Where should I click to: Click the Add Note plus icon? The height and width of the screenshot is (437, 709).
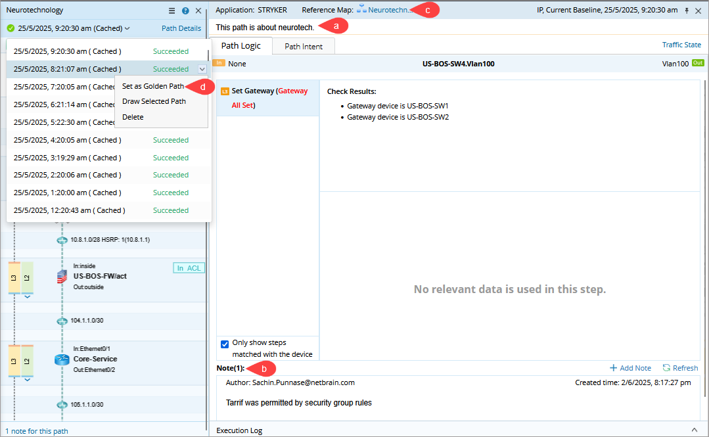613,368
